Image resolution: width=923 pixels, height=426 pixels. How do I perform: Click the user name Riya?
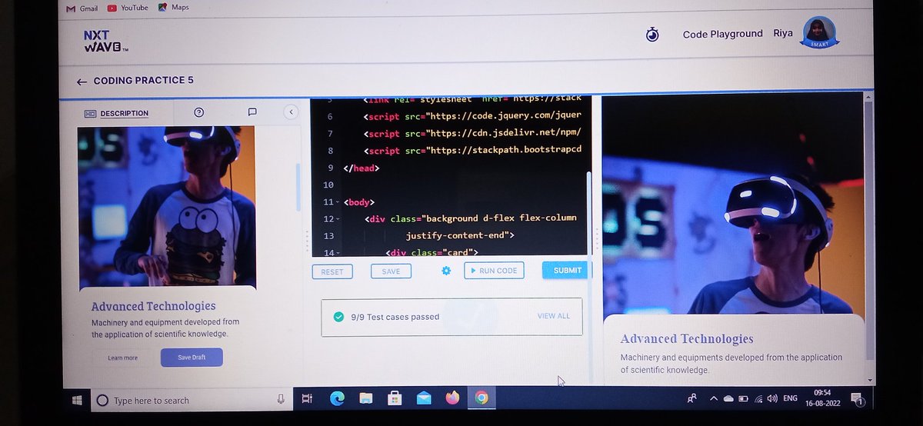783,34
